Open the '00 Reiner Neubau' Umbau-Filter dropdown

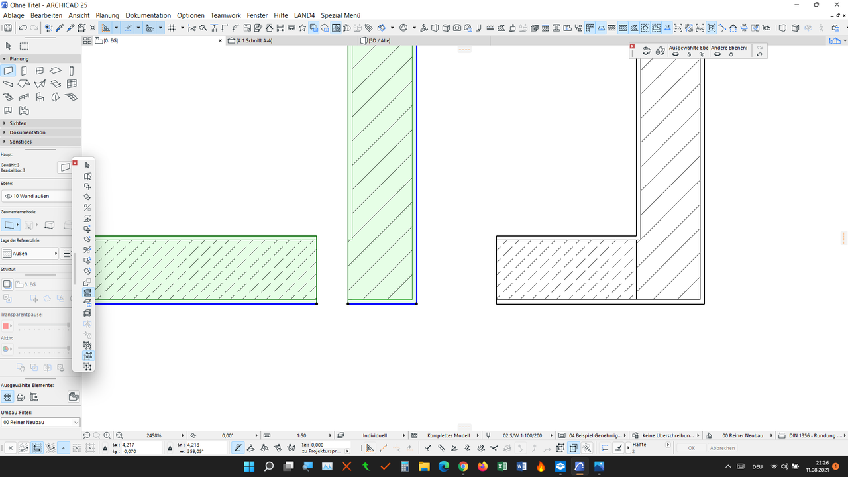pos(40,422)
